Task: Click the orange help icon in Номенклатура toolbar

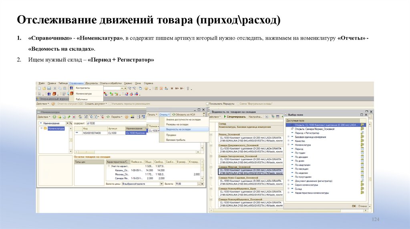Action: (x=127, y=117)
